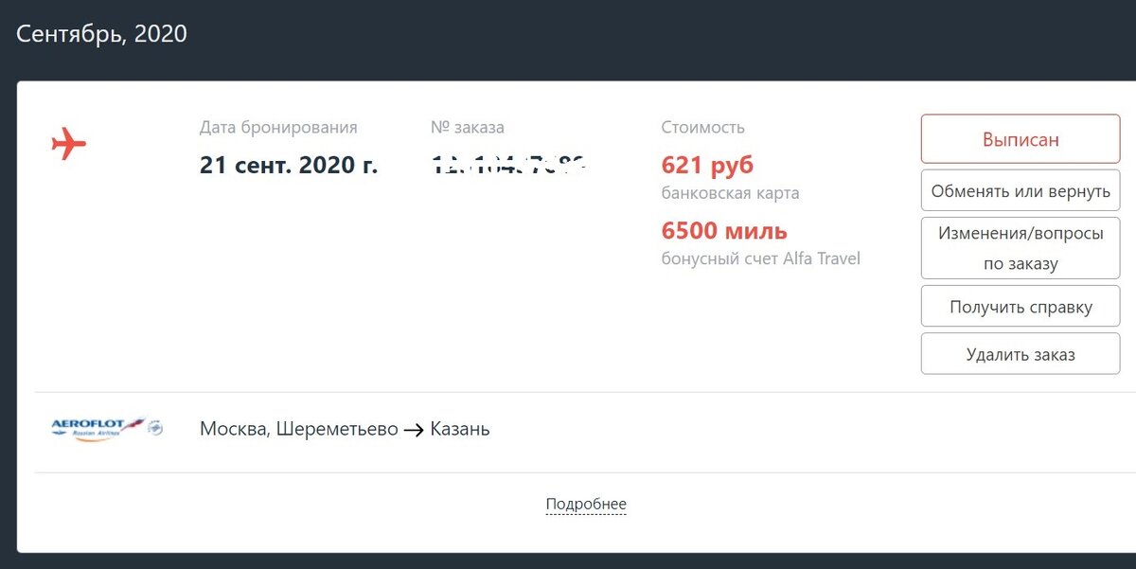Select the Сентябрь, 2020 heading
1136x569 pixels.
(100, 33)
